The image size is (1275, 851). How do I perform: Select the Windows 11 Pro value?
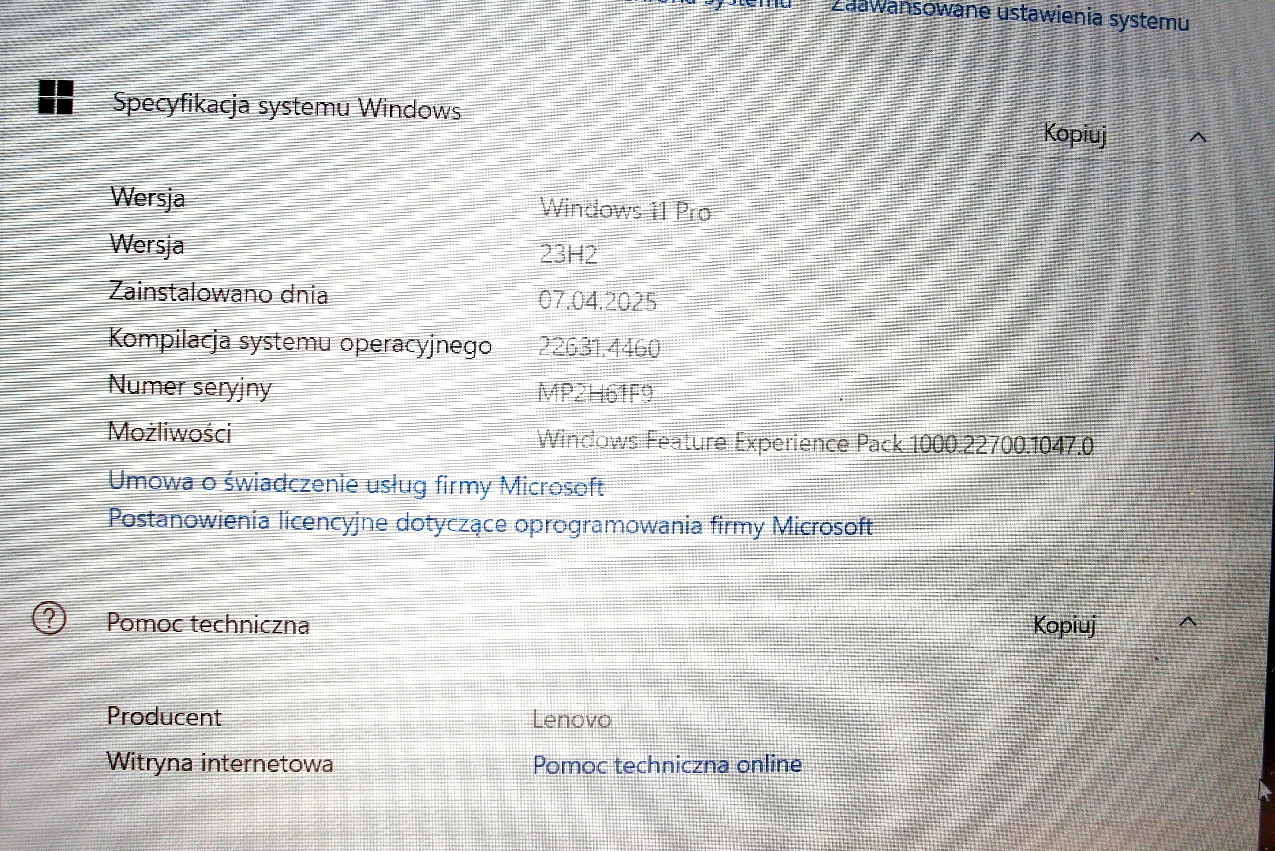[x=625, y=209]
